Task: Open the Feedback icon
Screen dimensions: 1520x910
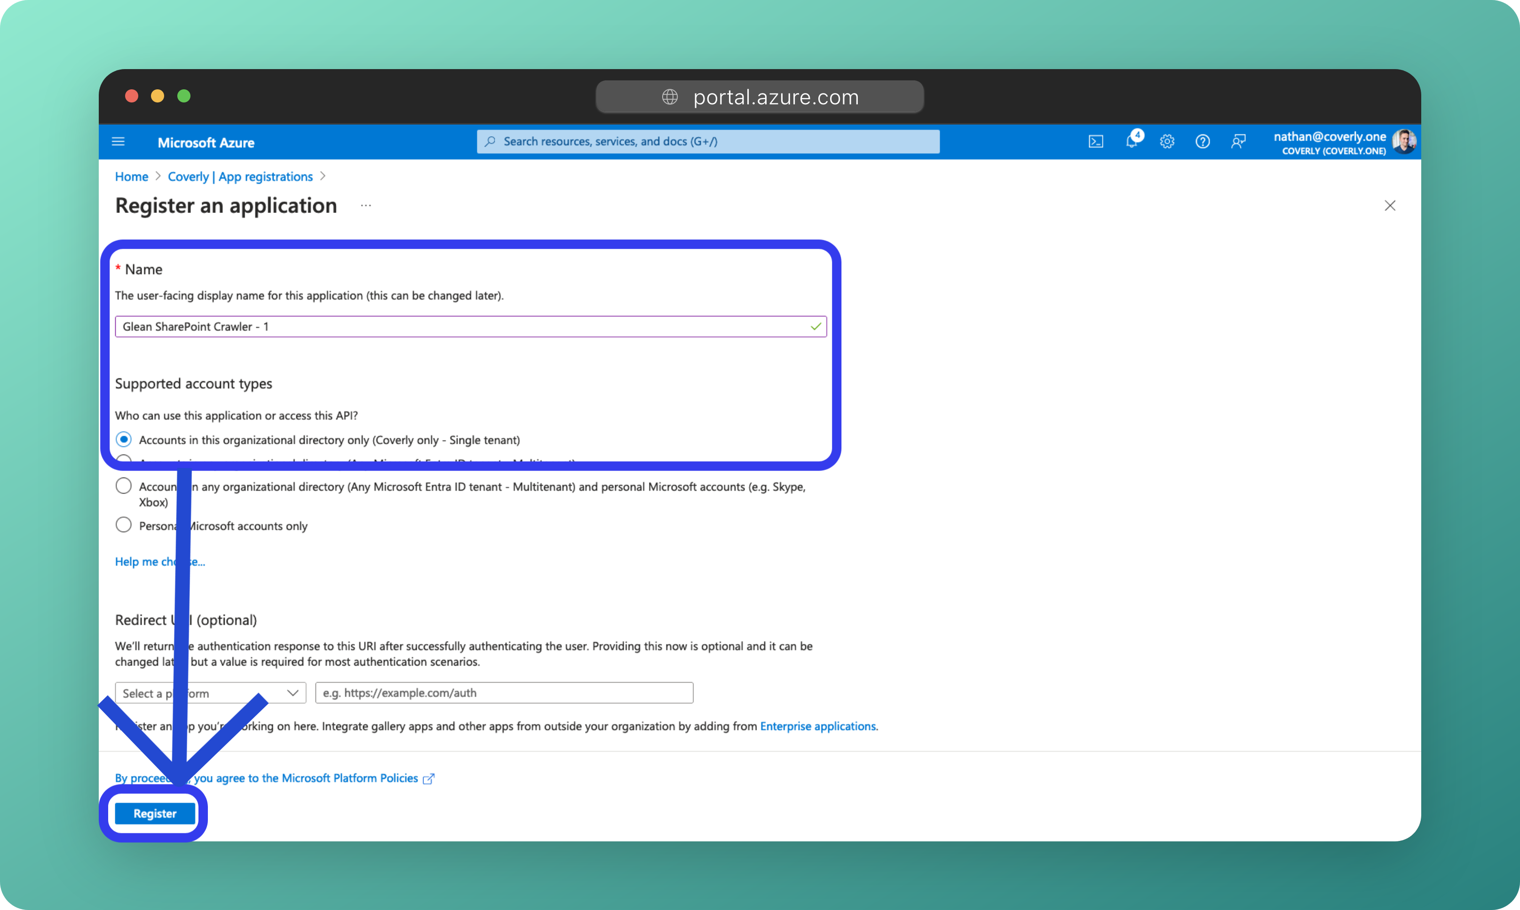Action: click(1238, 141)
